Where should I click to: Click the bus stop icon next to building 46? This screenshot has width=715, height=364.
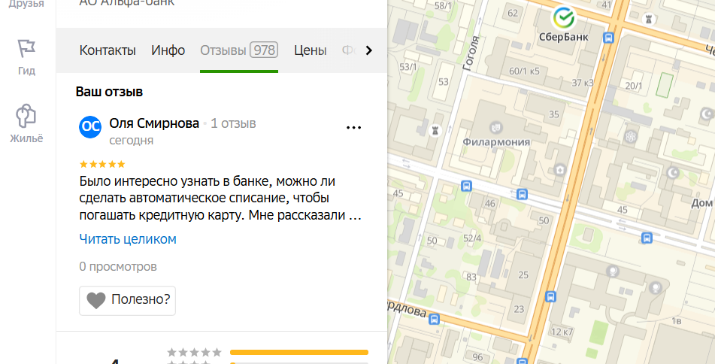(522, 194)
